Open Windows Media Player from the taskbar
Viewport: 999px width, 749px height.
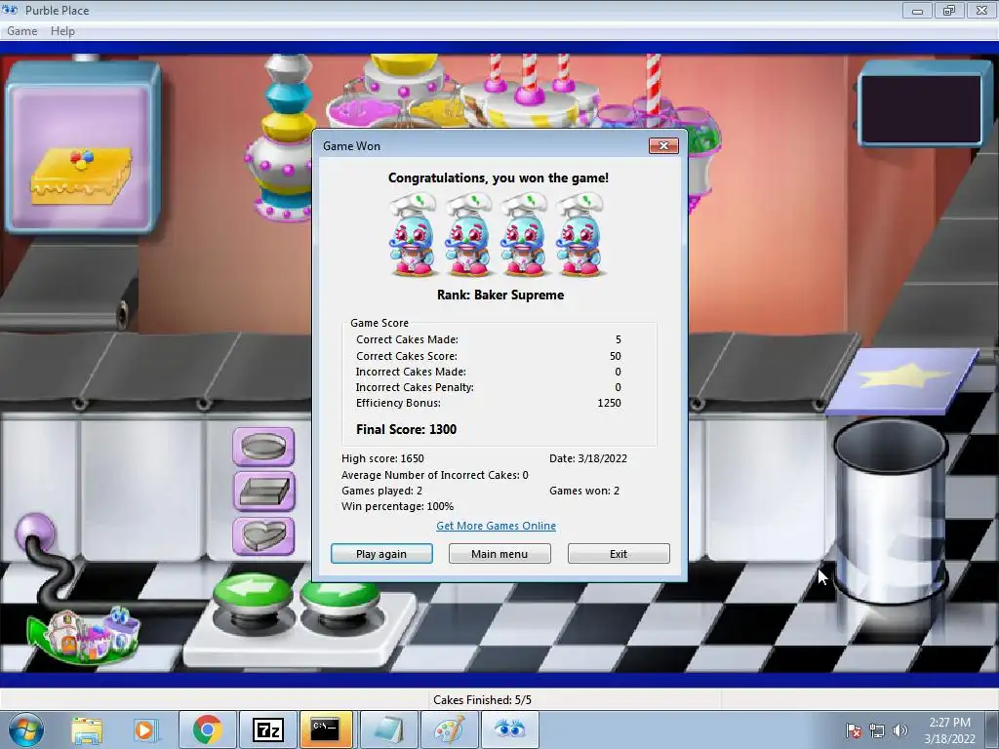(x=144, y=729)
